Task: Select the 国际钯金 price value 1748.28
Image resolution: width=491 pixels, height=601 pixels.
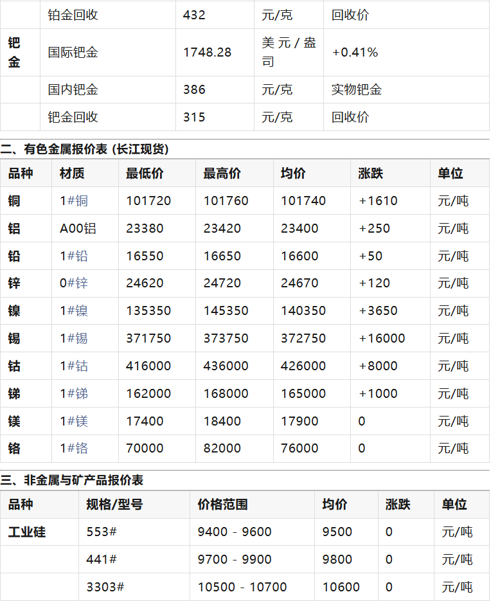Action: point(207,53)
